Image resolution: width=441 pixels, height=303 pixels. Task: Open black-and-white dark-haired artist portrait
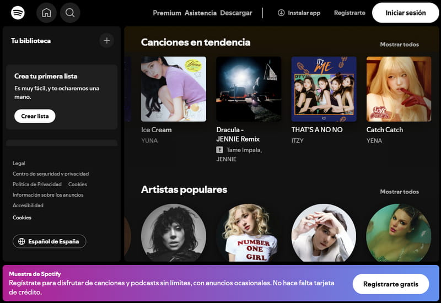[x=174, y=232]
